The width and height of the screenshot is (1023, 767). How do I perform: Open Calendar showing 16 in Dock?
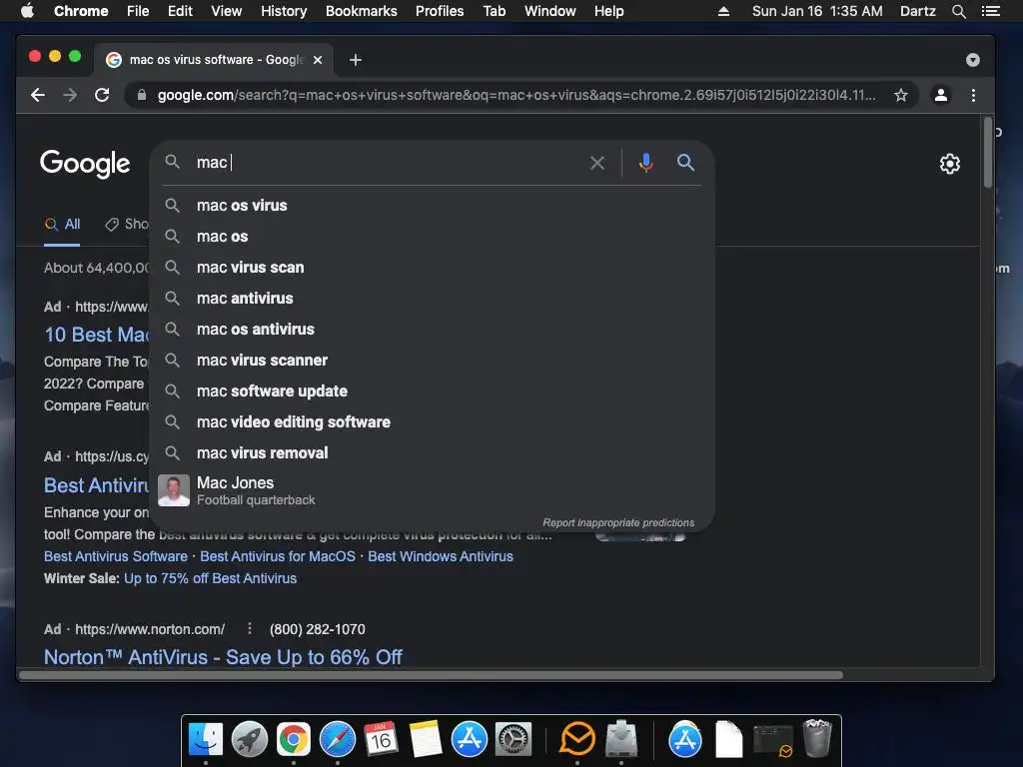tap(381, 739)
